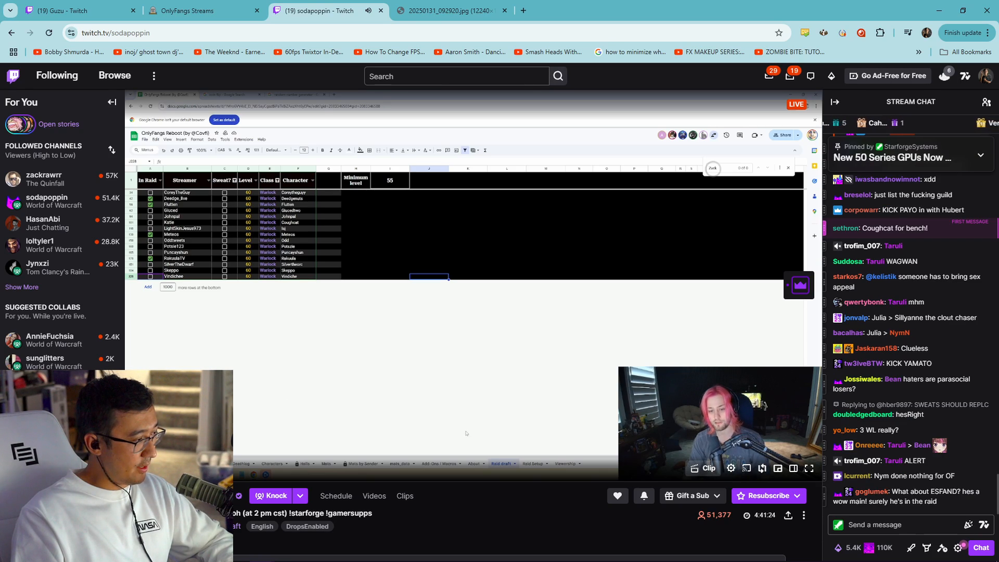Open channel three-dot more menu
Screen dimensions: 999x562
coord(804,515)
